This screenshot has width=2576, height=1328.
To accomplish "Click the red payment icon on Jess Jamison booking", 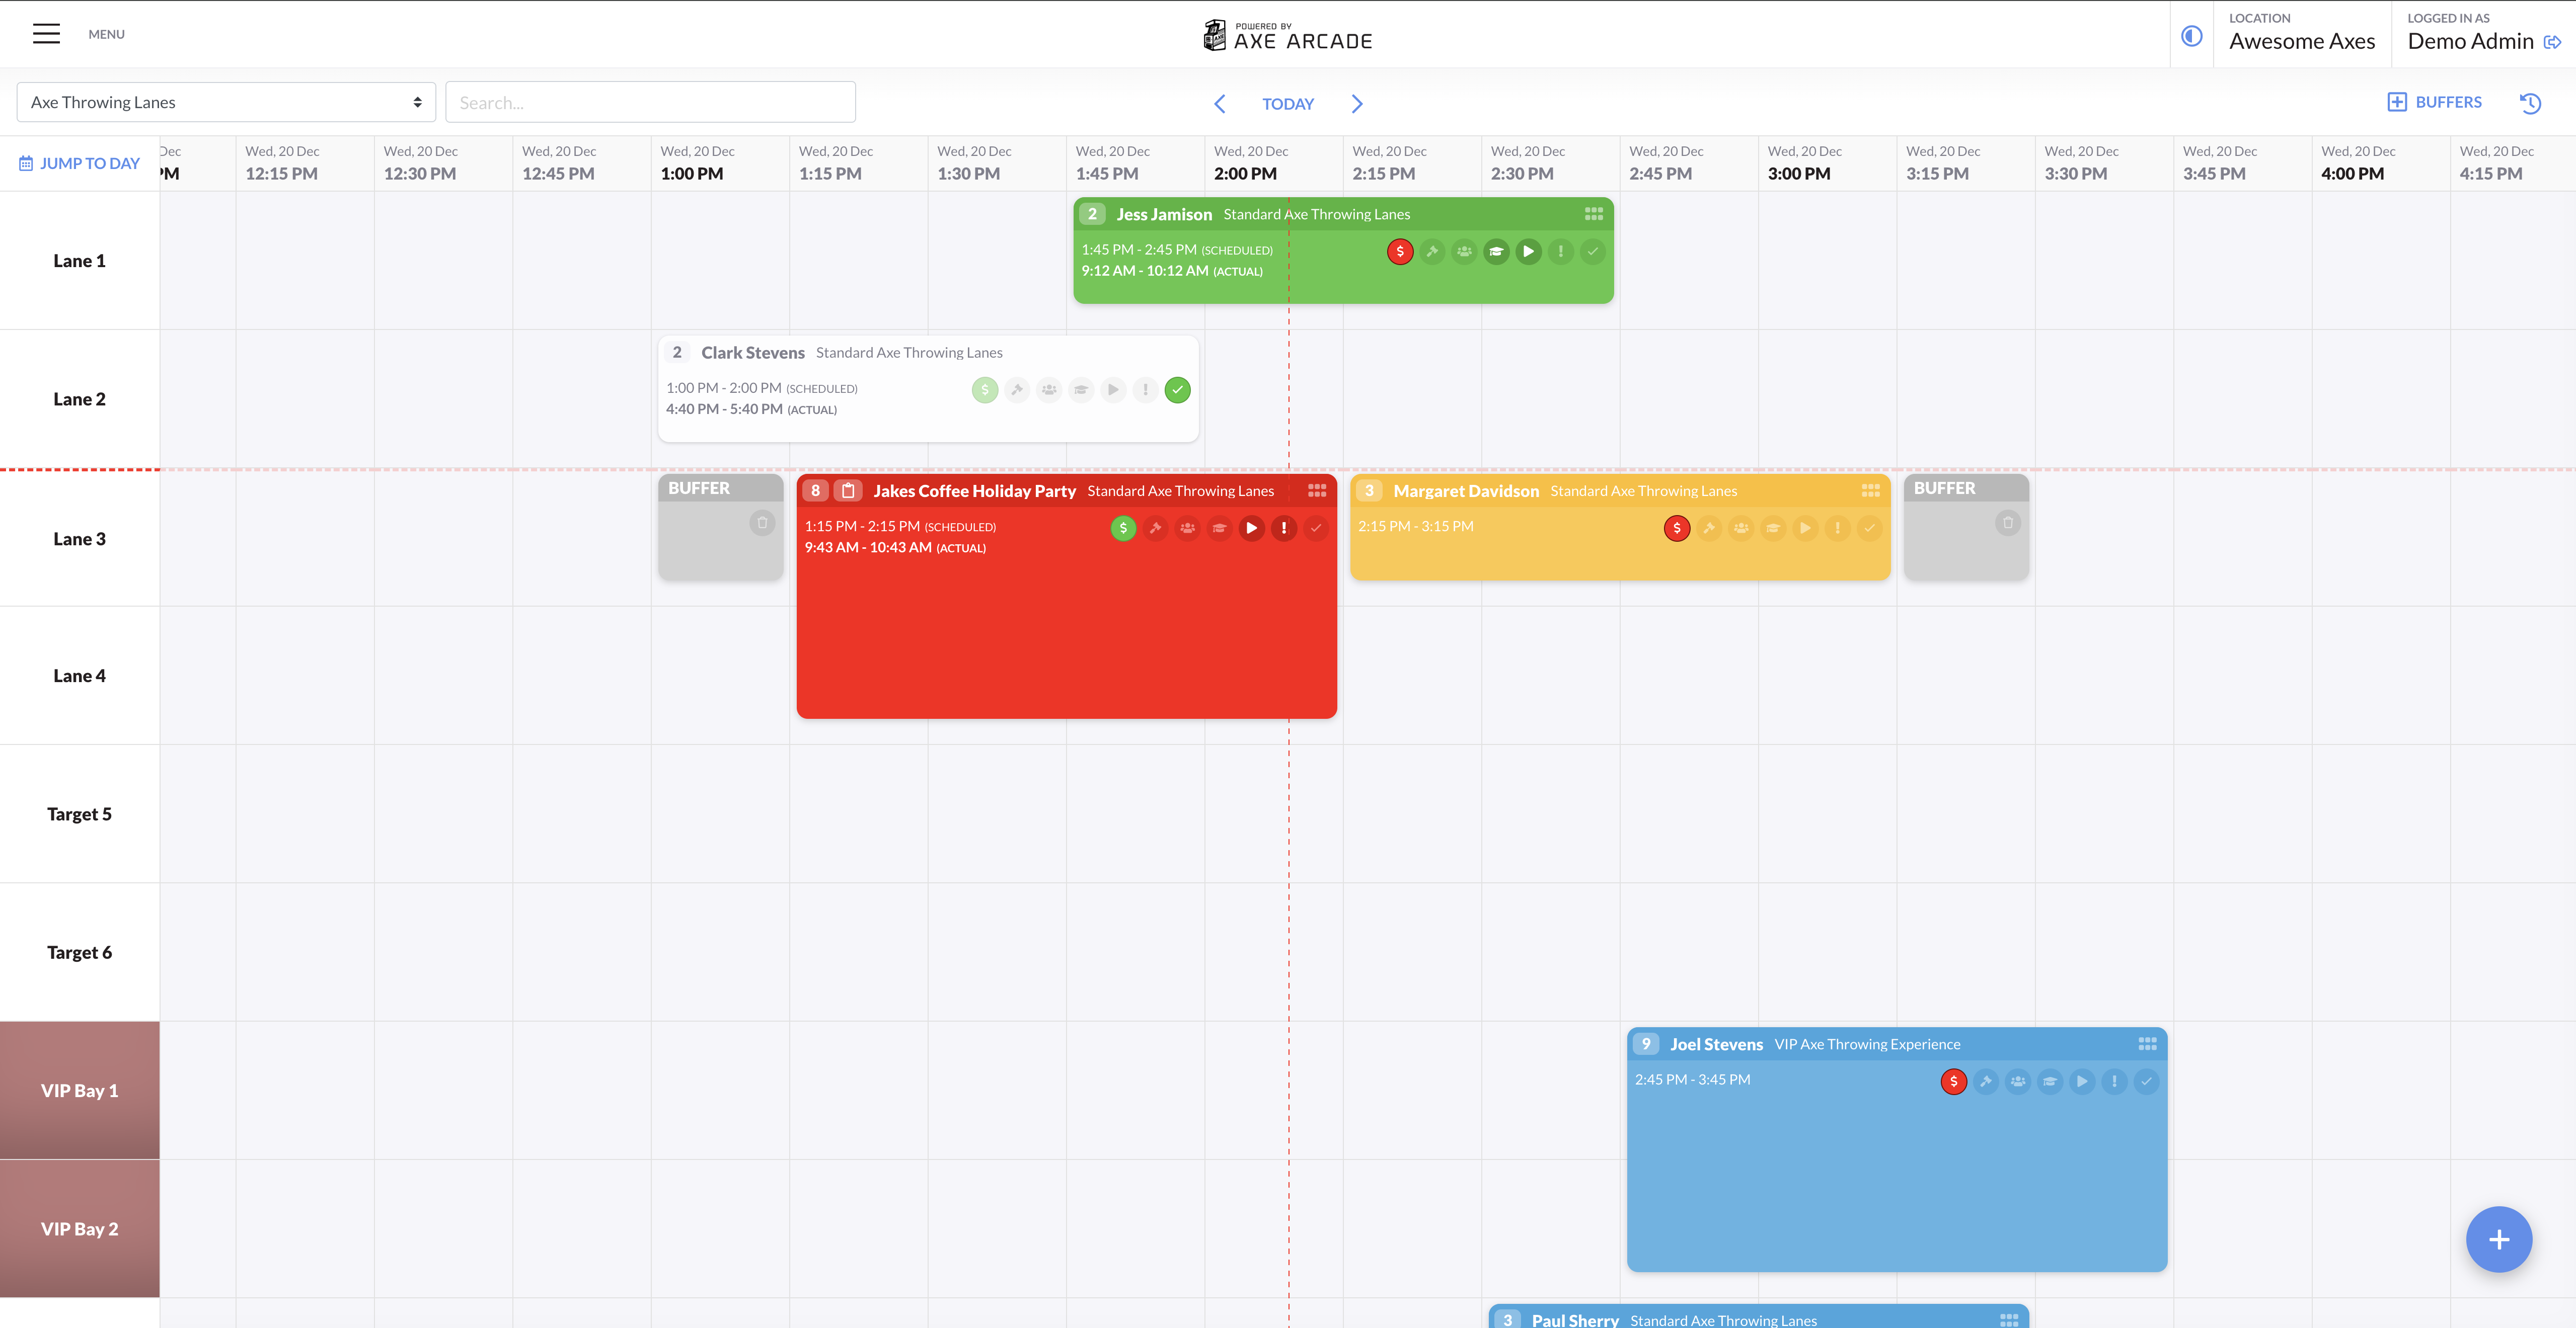I will coord(1399,252).
